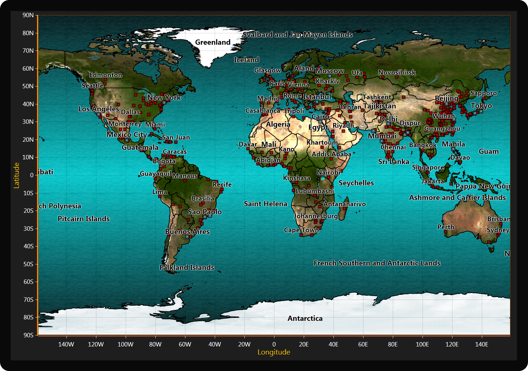Click the Saint Helena label
Viewport: 528px width, 371px height.
(x=265, y=204)
